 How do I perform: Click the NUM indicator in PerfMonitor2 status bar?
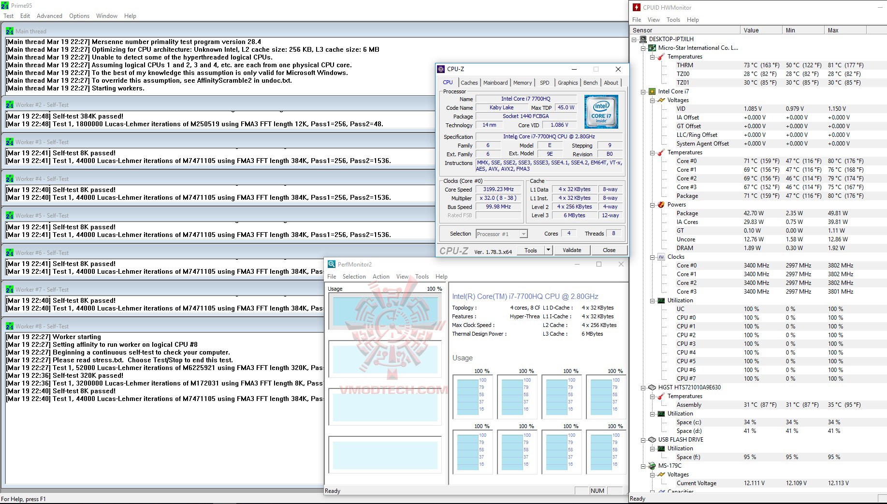[x=597, y=490]
